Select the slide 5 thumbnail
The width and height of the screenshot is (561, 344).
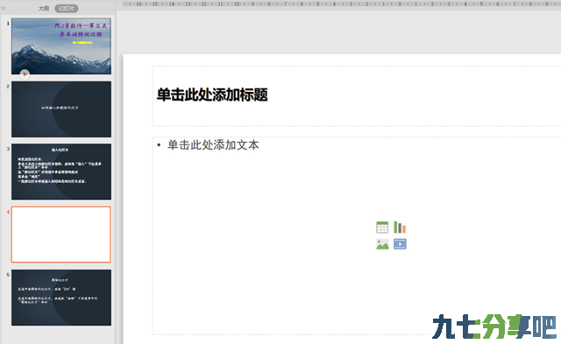point(61,298)
